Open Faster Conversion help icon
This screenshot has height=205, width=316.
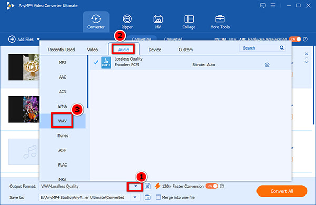(222, 186)
